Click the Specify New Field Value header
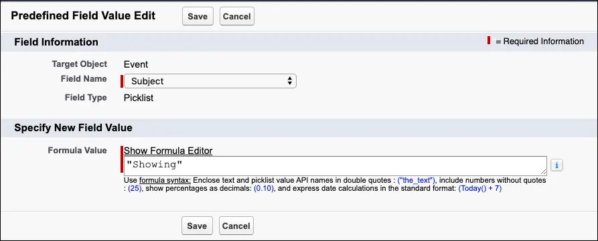 [73, 128]
